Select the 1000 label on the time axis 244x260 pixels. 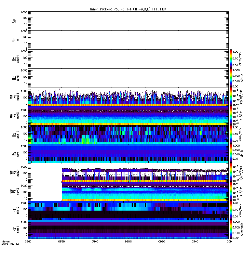(228, 241)
